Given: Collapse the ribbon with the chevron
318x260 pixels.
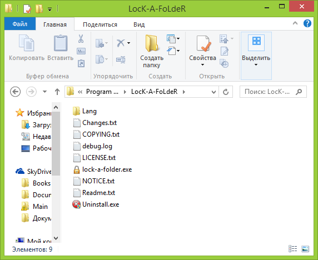Looking at the screenshot, I should click(x=295, y=23).
